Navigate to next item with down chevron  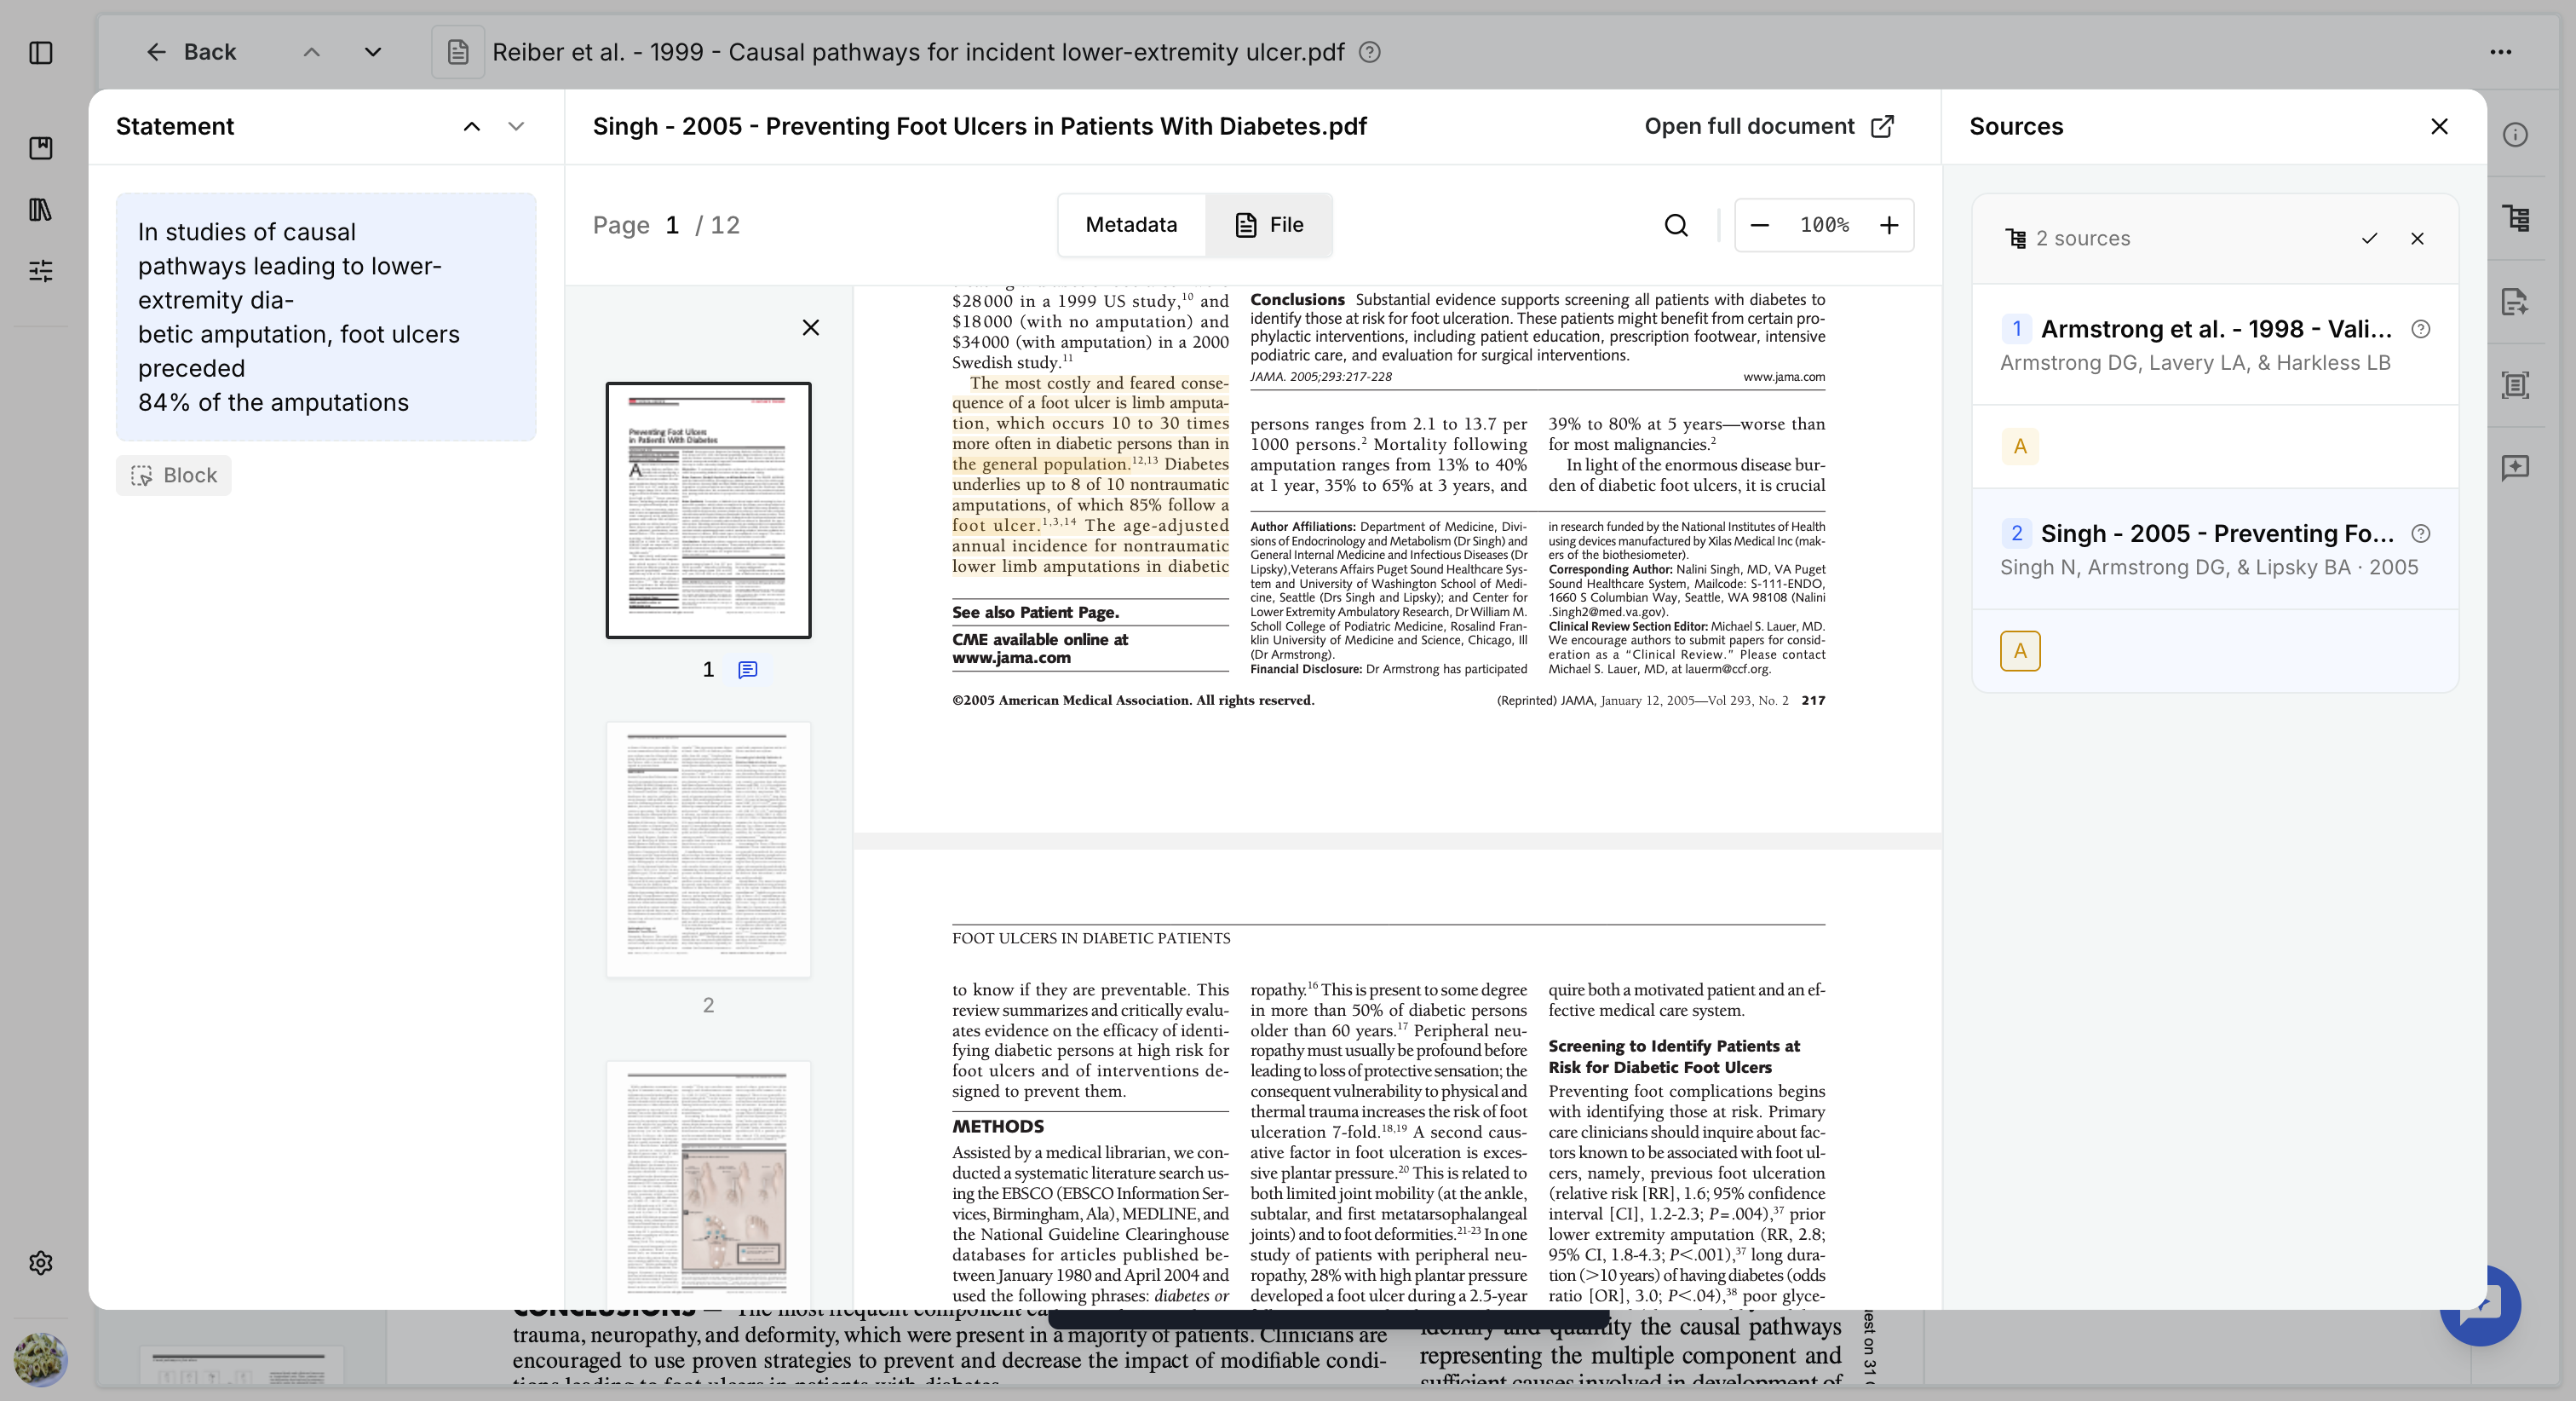pyautogui.click(x=373, y=52)
